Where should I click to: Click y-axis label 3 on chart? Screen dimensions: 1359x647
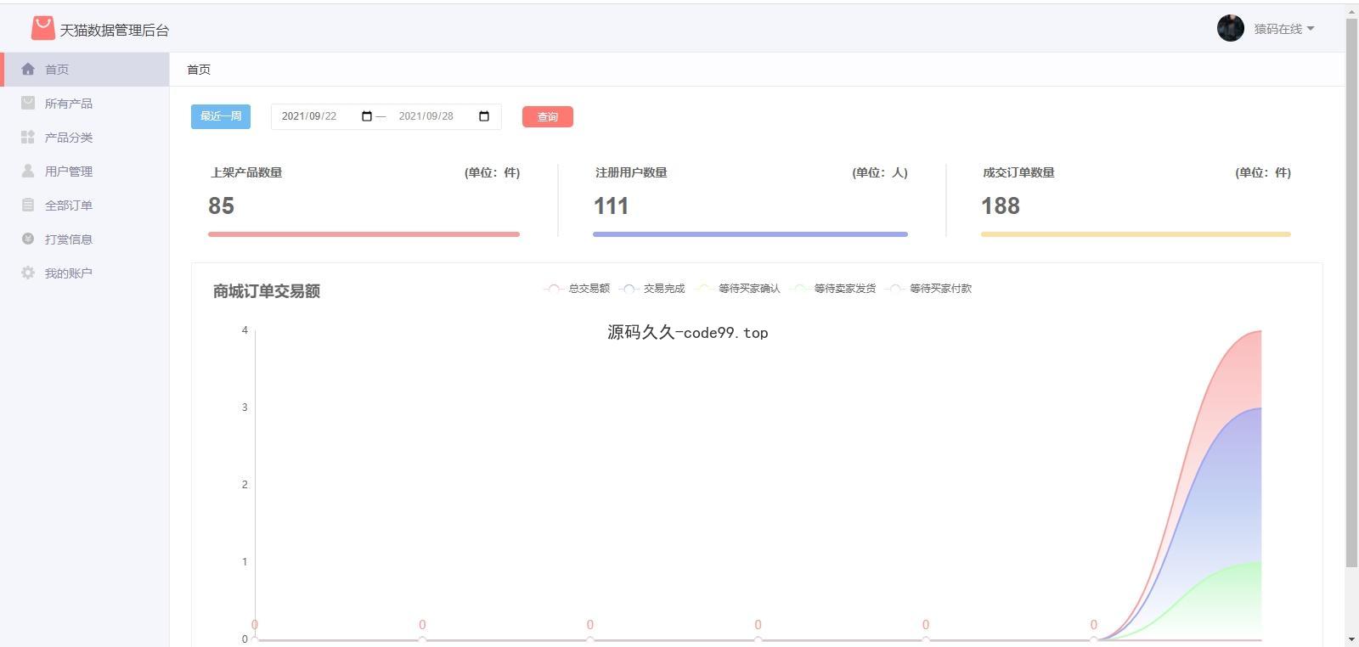[245, 408]
